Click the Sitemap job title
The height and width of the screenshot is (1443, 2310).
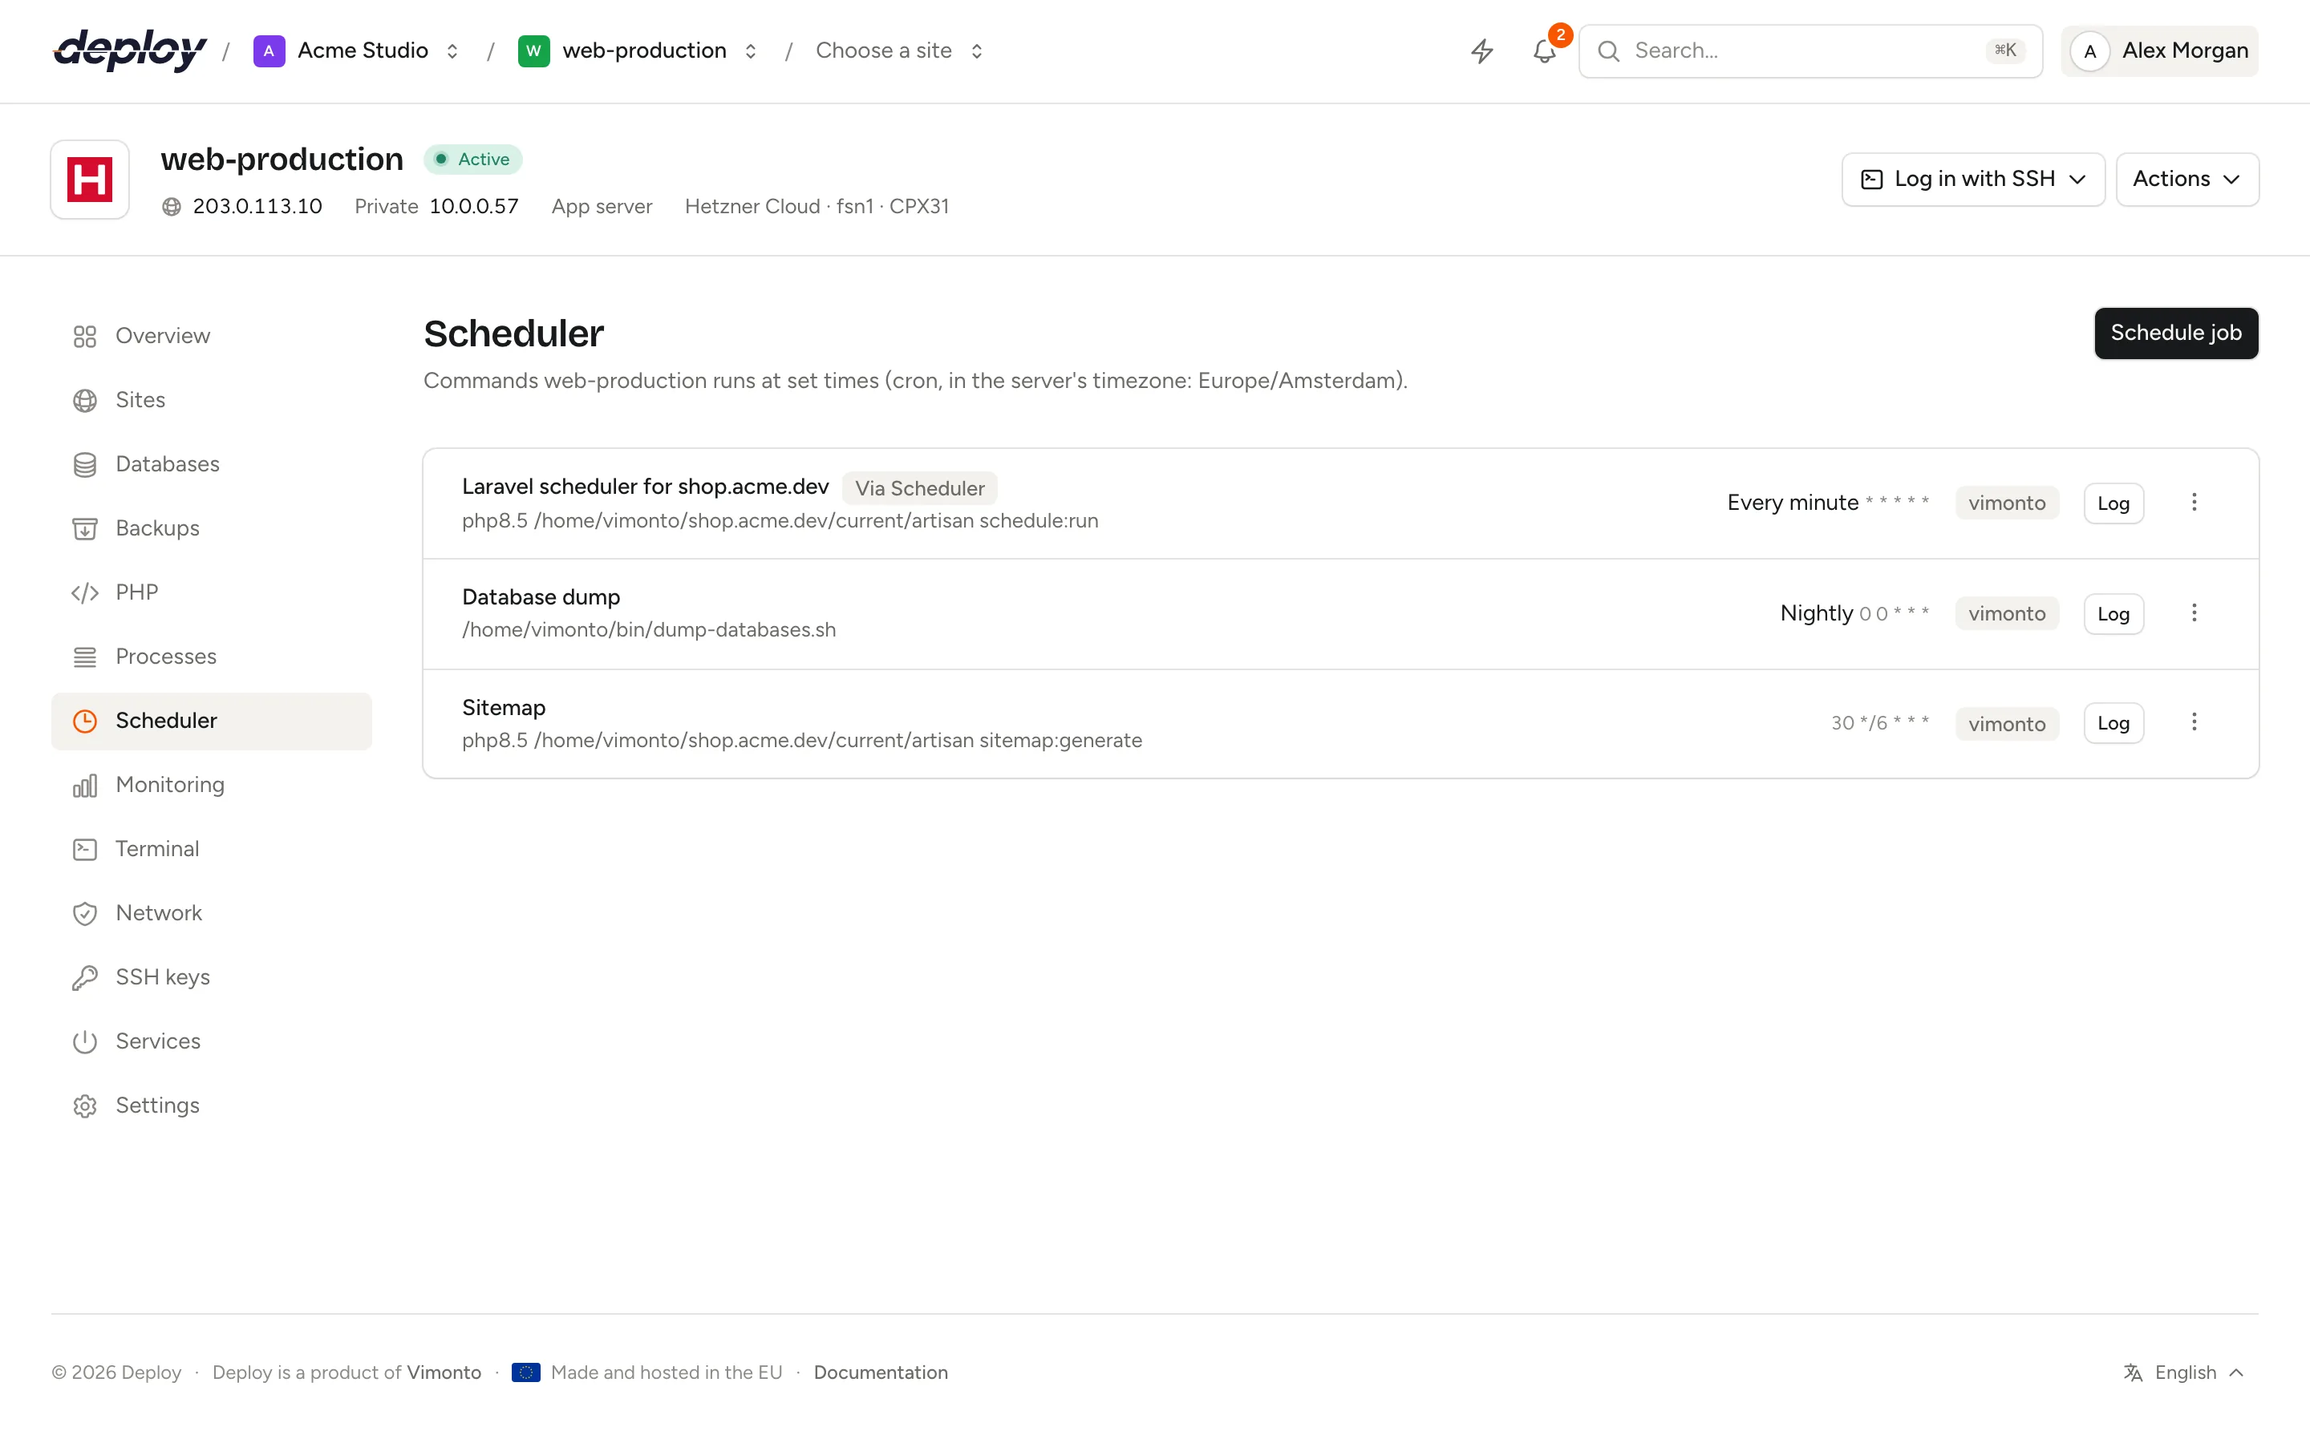tap(503, 707)
